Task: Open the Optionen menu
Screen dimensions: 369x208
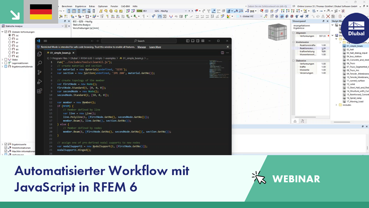Action: pos(102,6)
